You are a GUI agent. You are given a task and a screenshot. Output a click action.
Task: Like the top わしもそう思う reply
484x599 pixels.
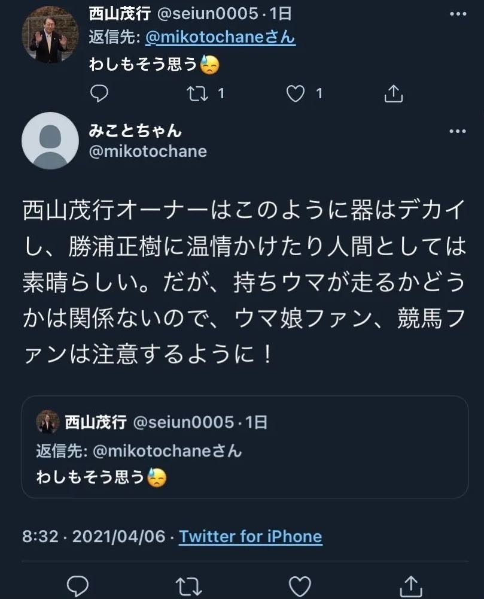click(296, 93)
